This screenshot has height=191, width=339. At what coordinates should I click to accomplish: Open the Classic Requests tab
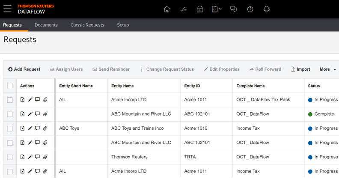click(87, 25)
